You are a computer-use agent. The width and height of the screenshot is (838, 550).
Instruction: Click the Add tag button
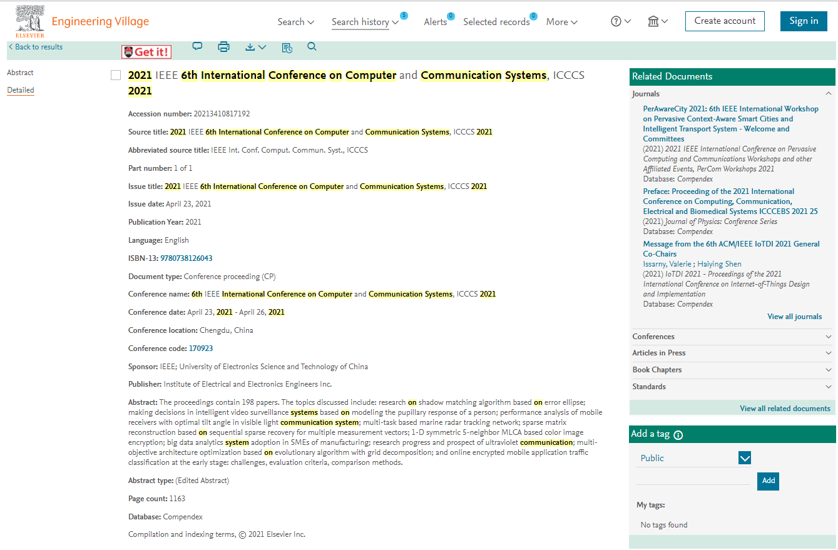pyautogui.click(x=768, y=481)
